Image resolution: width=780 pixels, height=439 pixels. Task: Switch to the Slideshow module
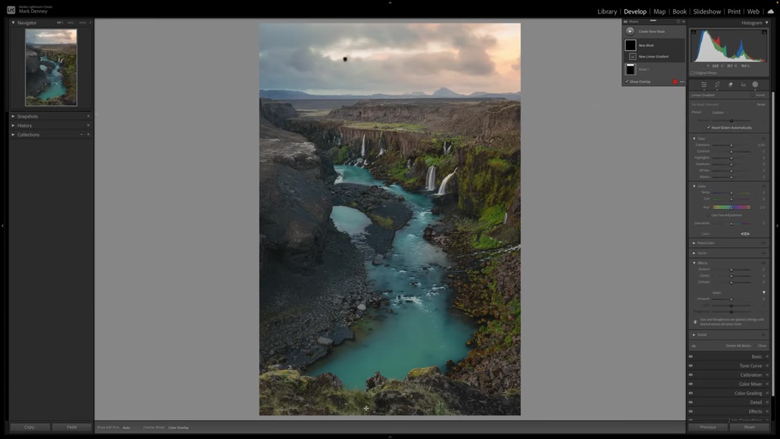click(x=707, y=12)
